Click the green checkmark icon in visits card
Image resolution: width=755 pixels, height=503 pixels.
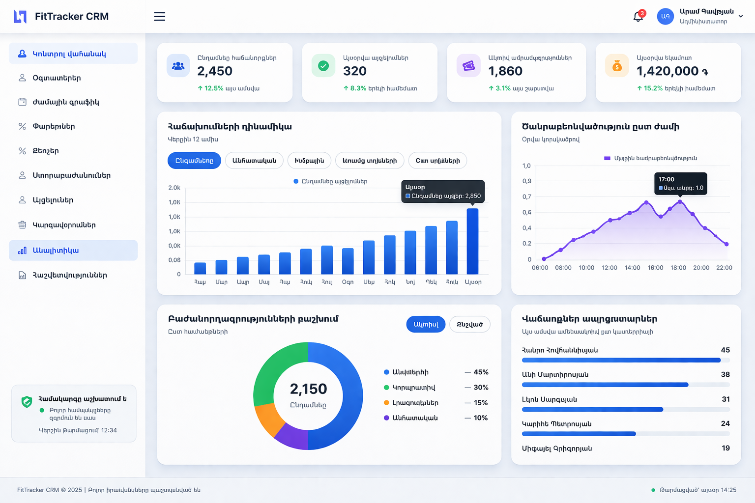(323, 66)
